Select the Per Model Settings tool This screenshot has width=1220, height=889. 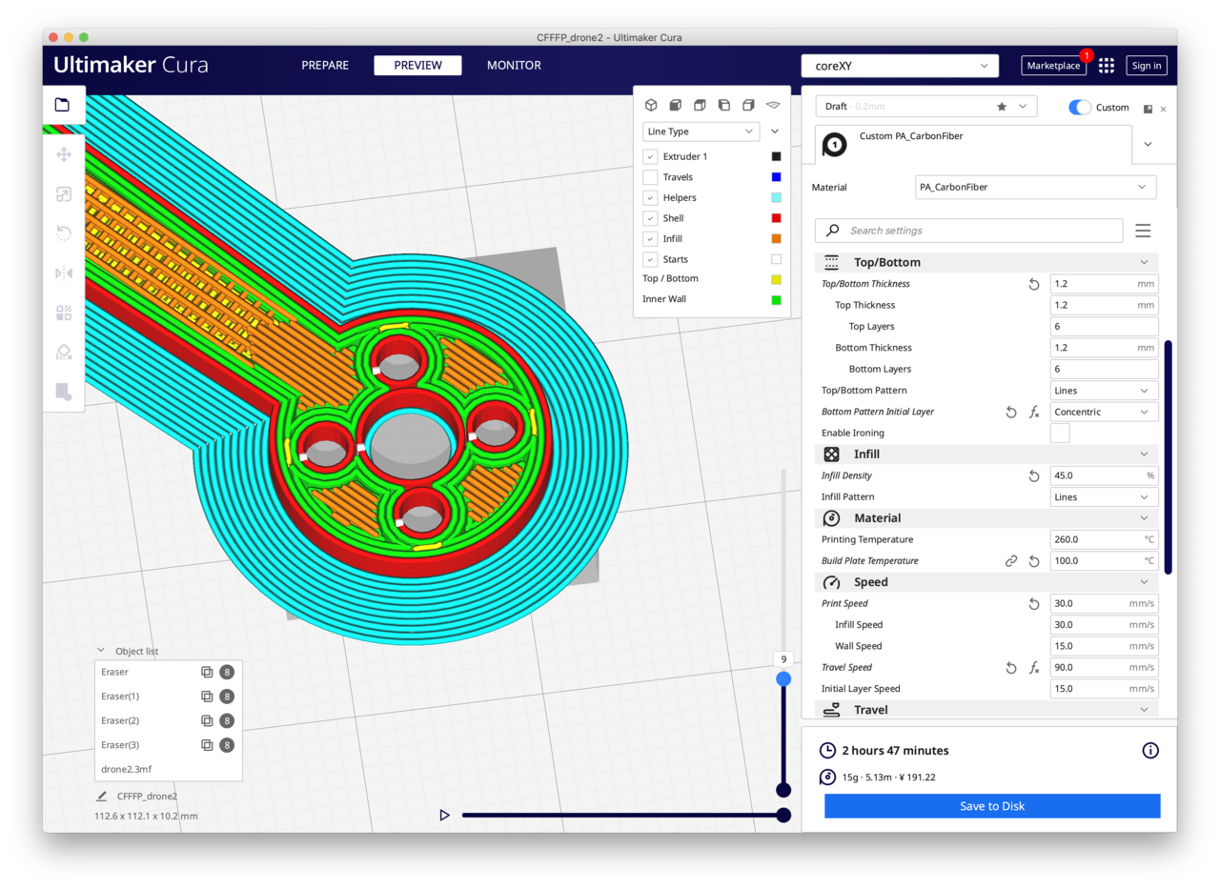pyautogui.click(x=64, y=313)
